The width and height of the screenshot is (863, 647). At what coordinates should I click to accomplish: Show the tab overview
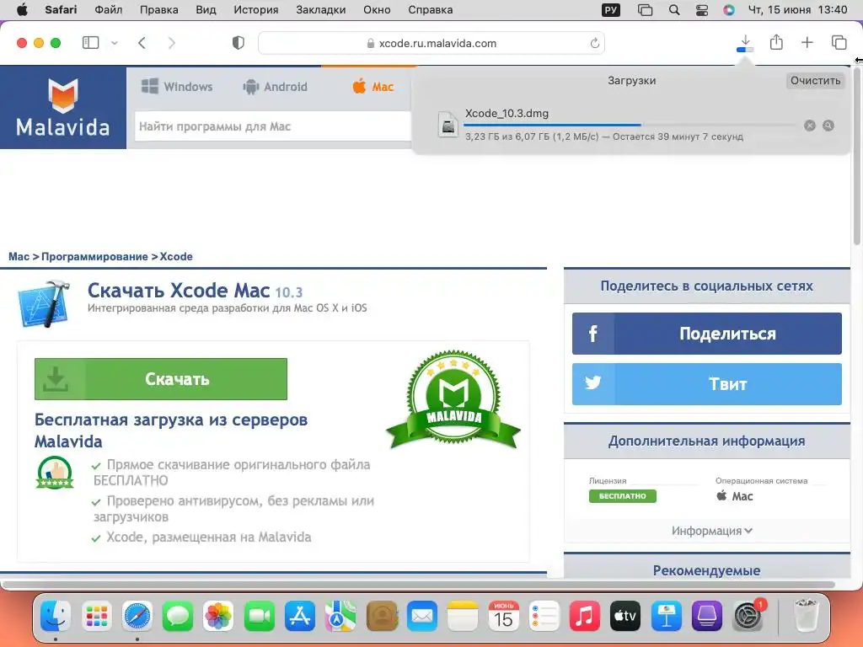click(x=839, y=42)
